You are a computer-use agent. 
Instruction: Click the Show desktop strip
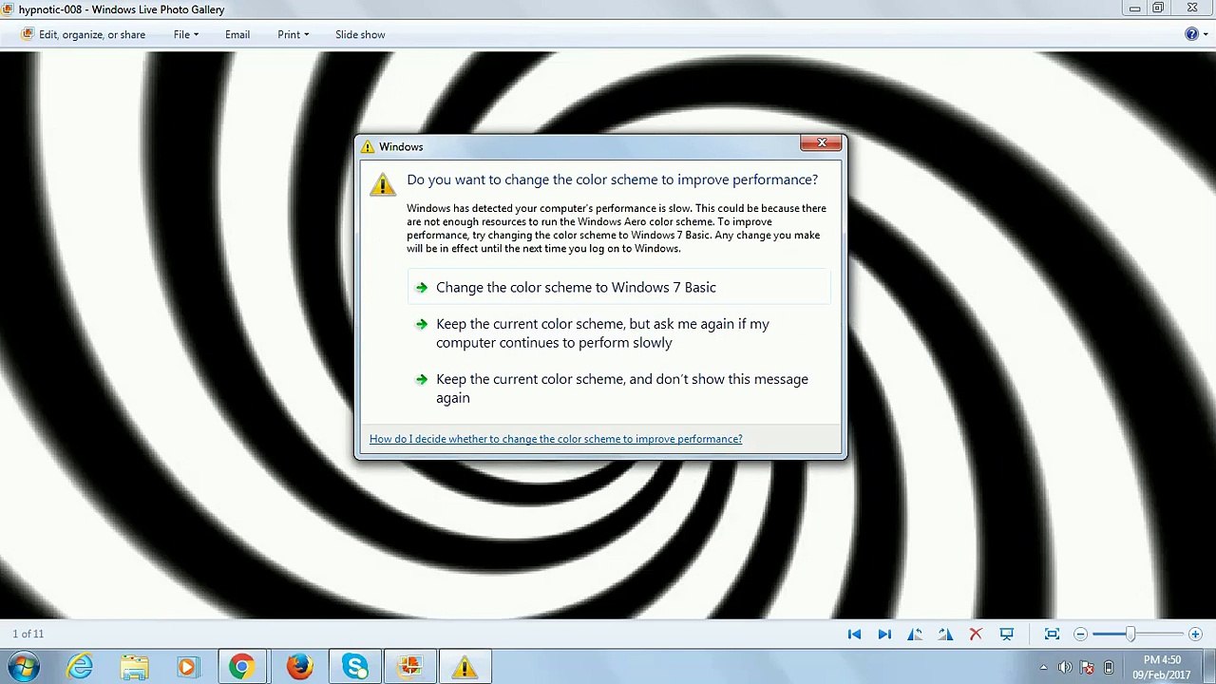tap(1209, 668)
